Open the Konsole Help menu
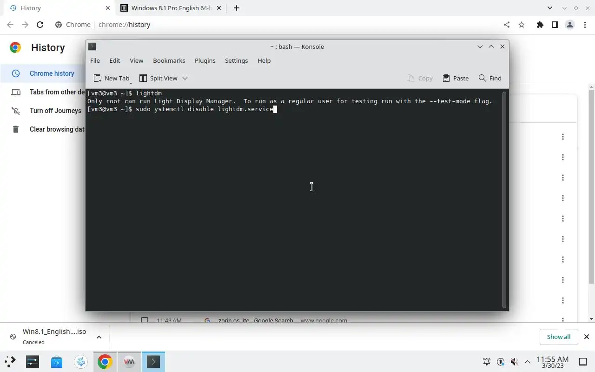Screen dimensions: 595x372 pos(264,60)
